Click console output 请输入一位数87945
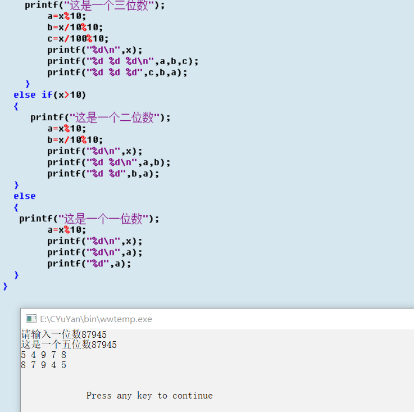Screen dimensions: 414x412 point(64,334)
